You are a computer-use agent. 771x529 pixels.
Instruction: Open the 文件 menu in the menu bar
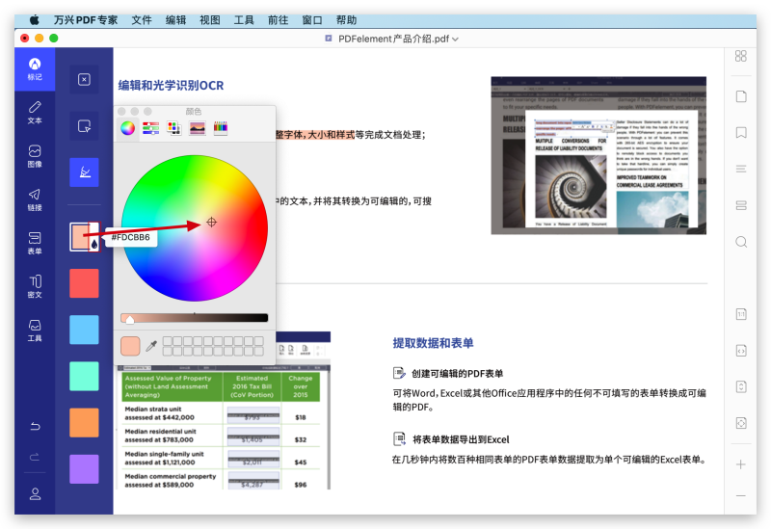pos(142,19)
